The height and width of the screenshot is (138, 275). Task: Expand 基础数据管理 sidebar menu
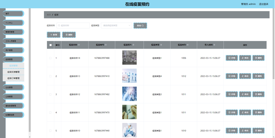[13, 106]
